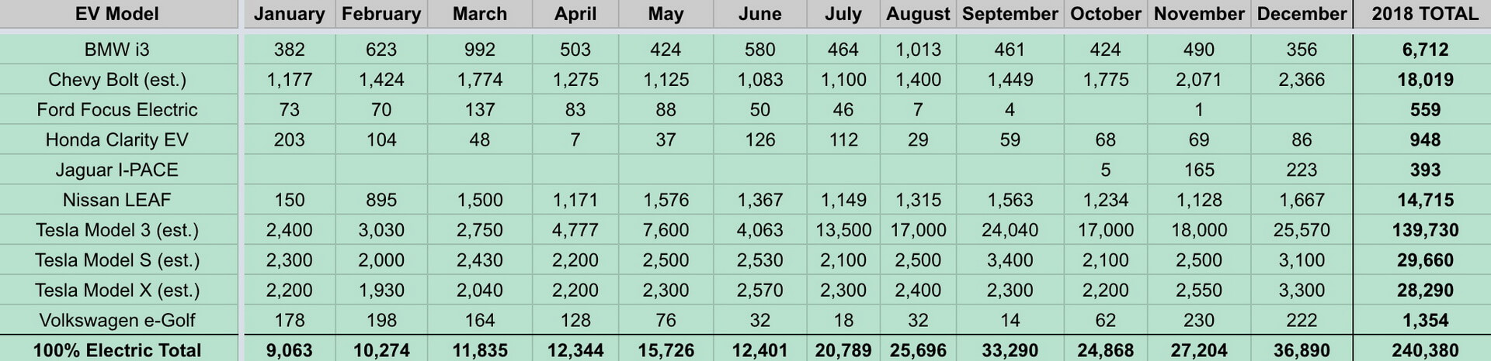
Task: Select Tesla Model S total 29,660
Action: 1424,260
